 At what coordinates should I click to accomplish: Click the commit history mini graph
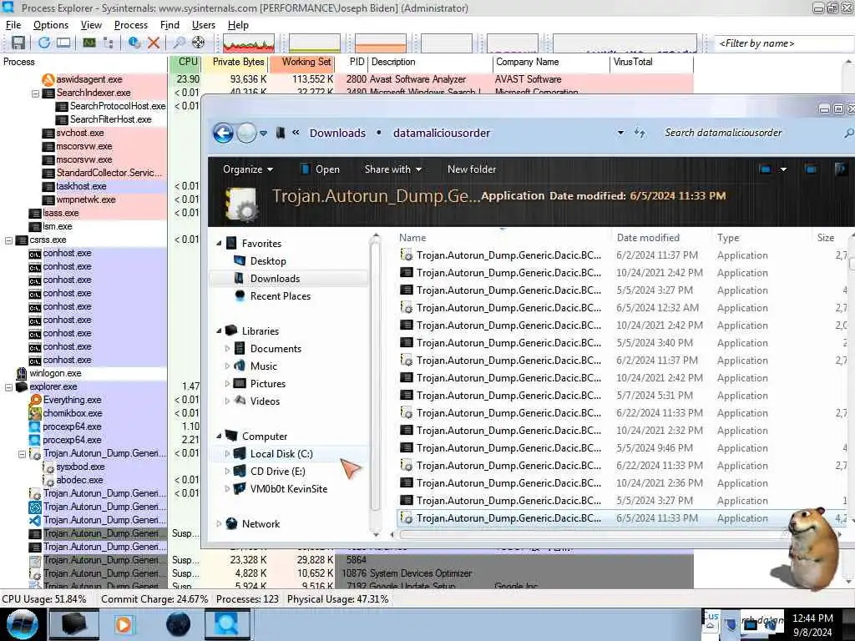[x=315, y=43]
